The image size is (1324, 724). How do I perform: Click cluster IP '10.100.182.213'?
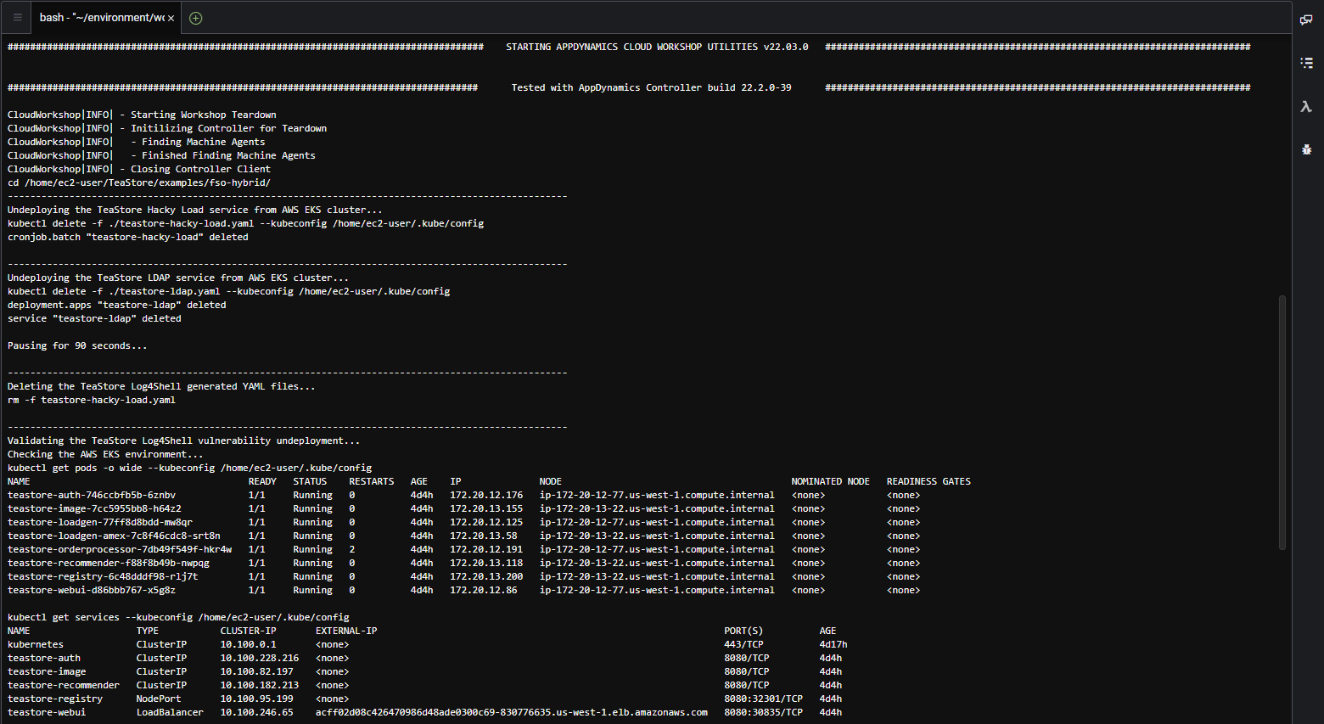260,685
